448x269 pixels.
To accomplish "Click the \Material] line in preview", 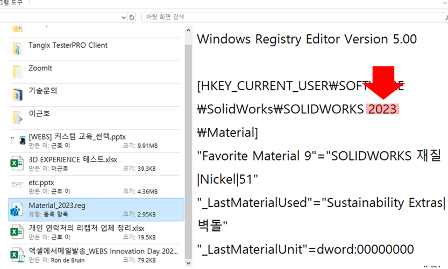I will pyautogui.click(x=227, y=133).
